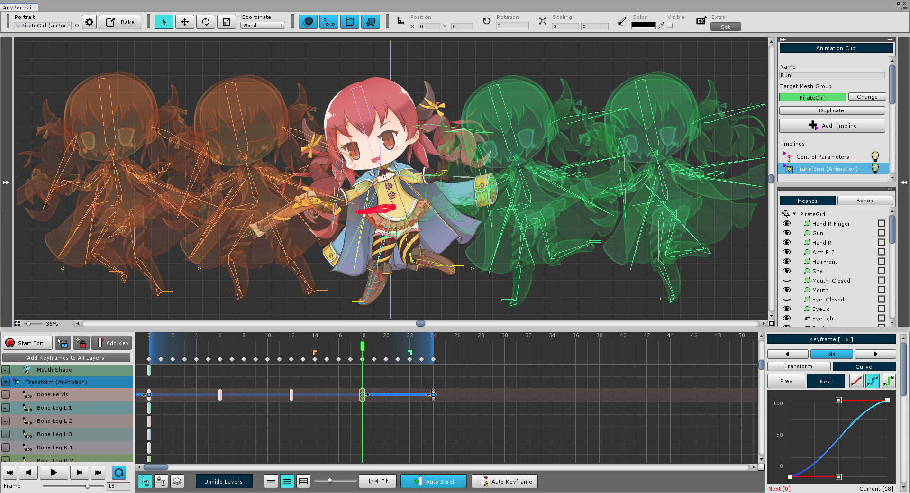The width and height of the screenshot is (910, 493).
Task: Click the black Color swatch
Action: [644, 26]
